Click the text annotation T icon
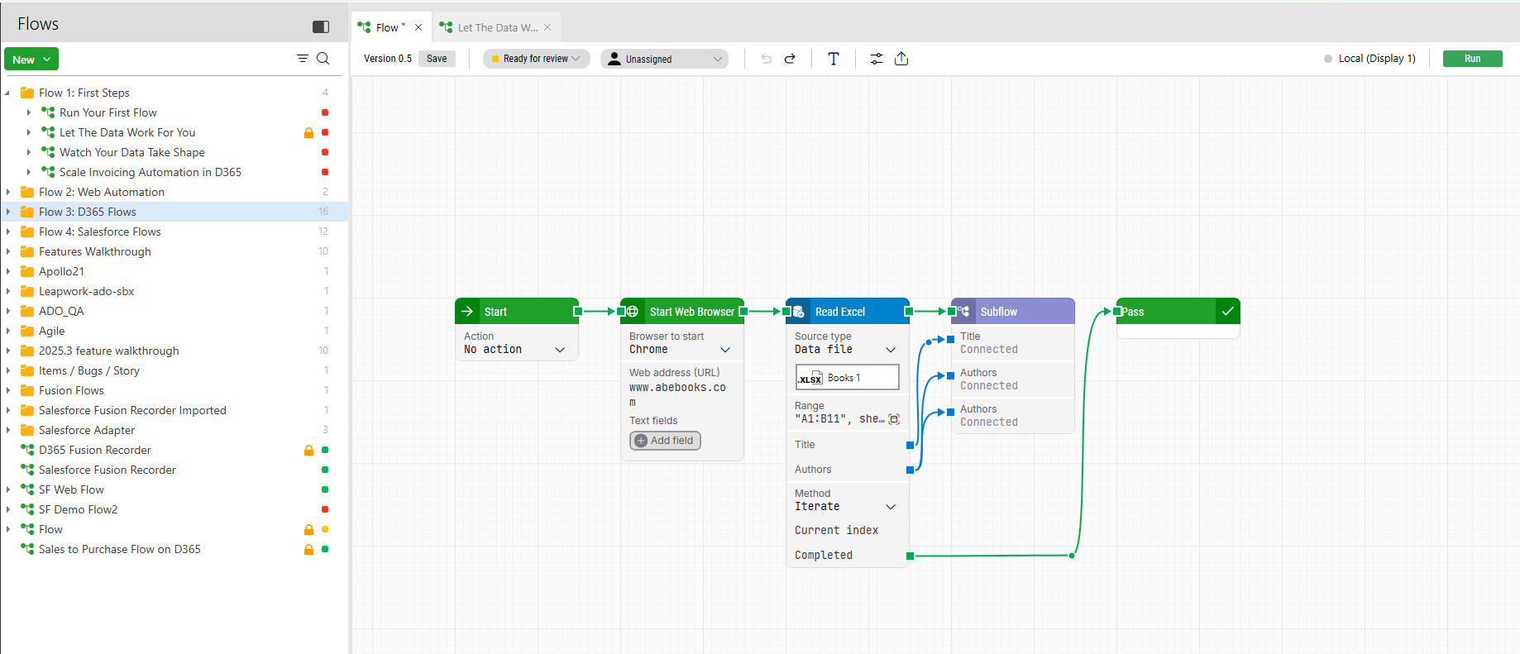 click(x=833, y=59)
